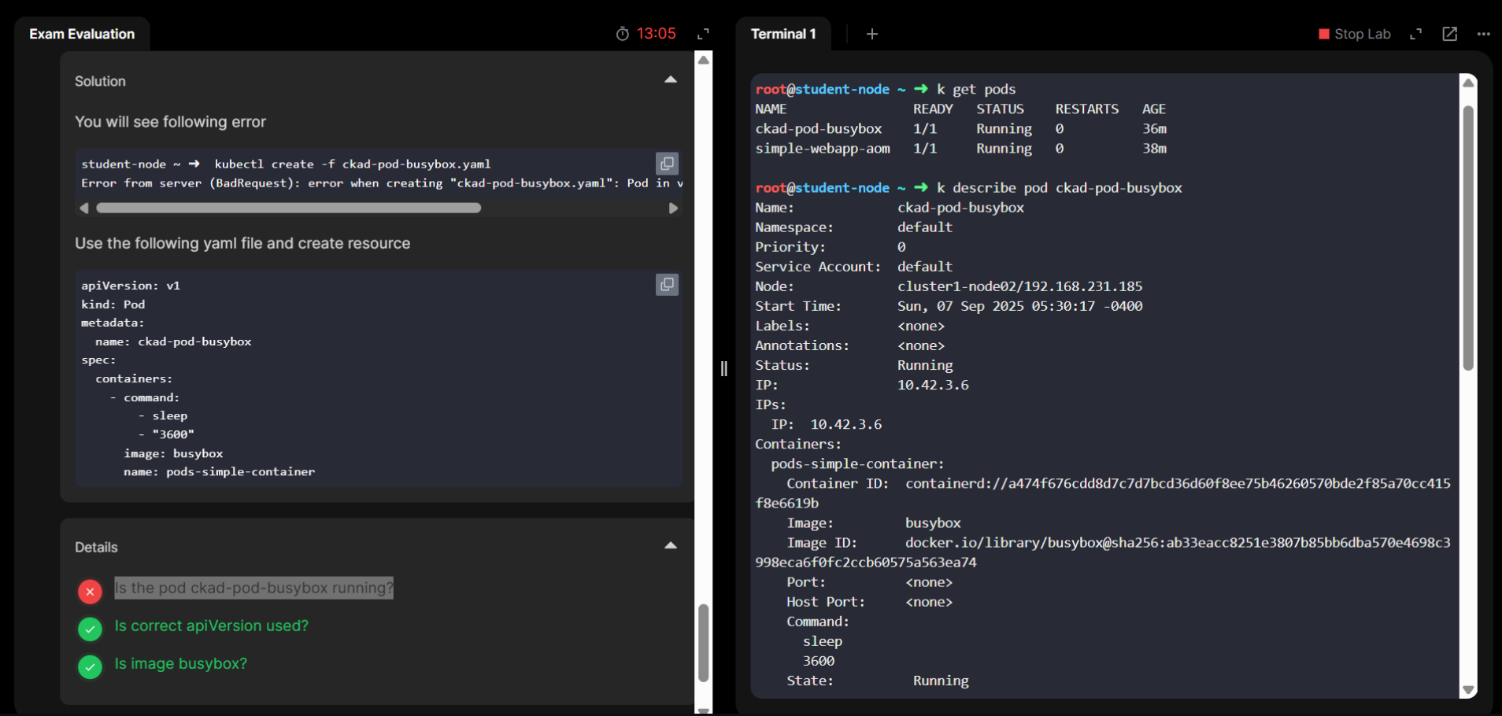Expand the terminal panel to fullscreen
1502x716 pixels.
pyautogui.click(x=1415, y=34)
